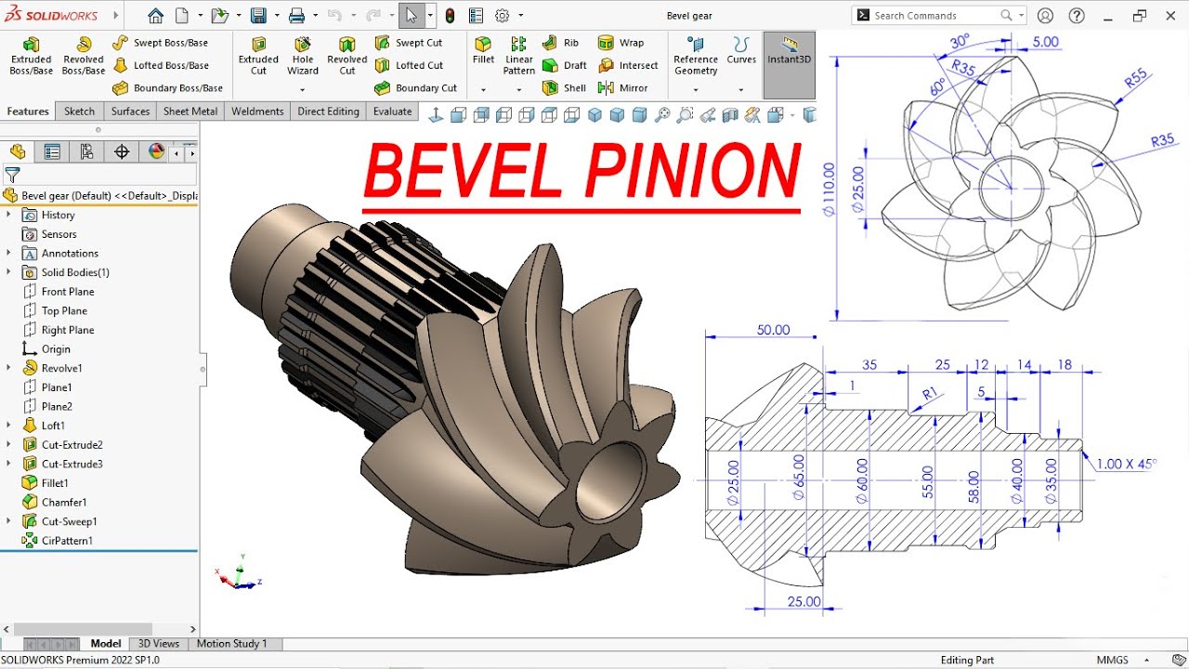Open the DisplayManager panel tab
The height and width of the screenshot is (669, 1189).
click(x=156, y=151)
